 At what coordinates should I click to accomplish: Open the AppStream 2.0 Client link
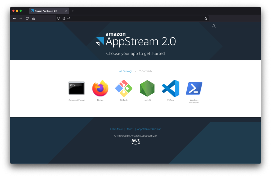point(149,129)
